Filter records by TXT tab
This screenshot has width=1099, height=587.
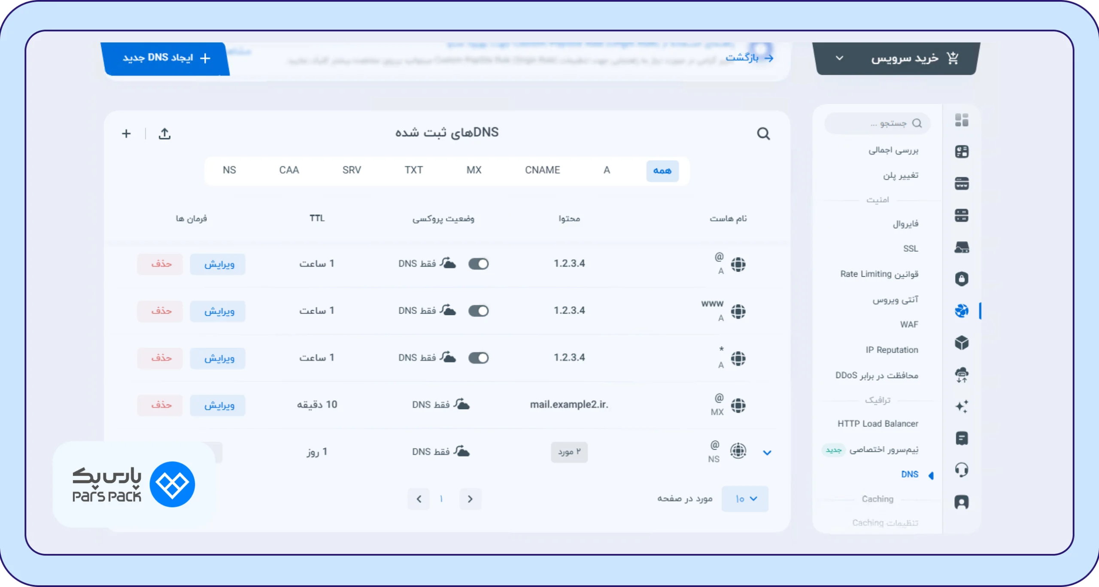coord(414,170)
